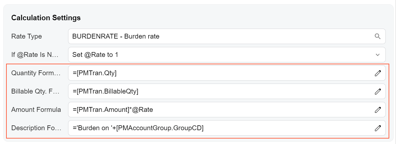Click the Rate Type label
This screenshot has width=396, height=144.
(27, 36)
